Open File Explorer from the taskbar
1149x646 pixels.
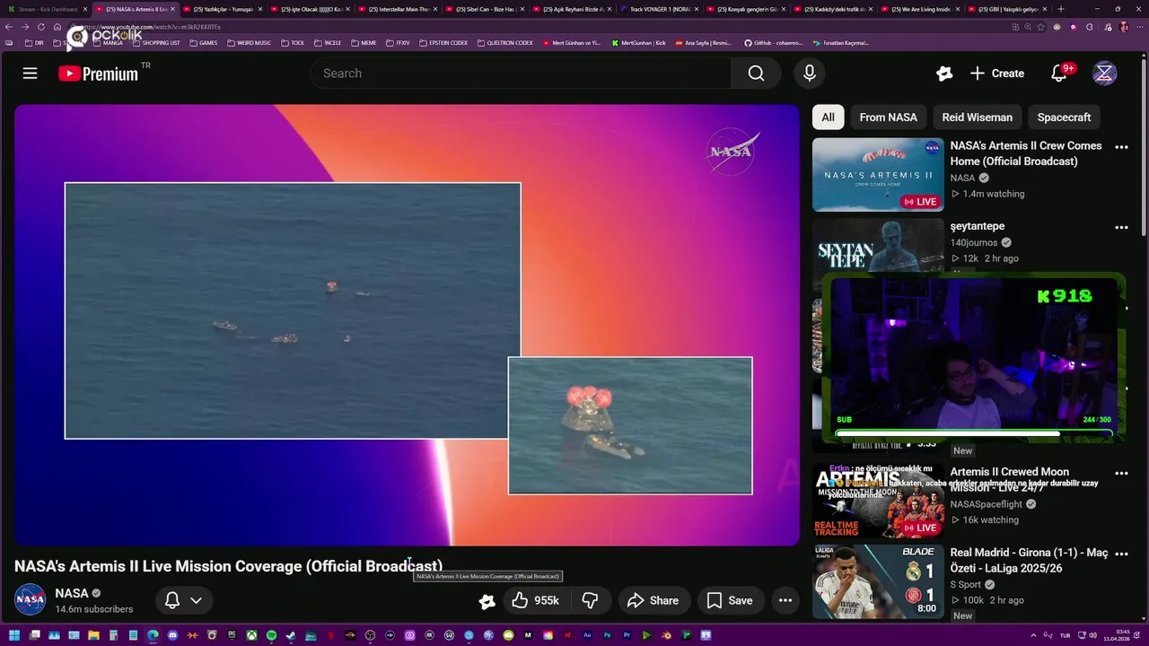tap(93, 635)
